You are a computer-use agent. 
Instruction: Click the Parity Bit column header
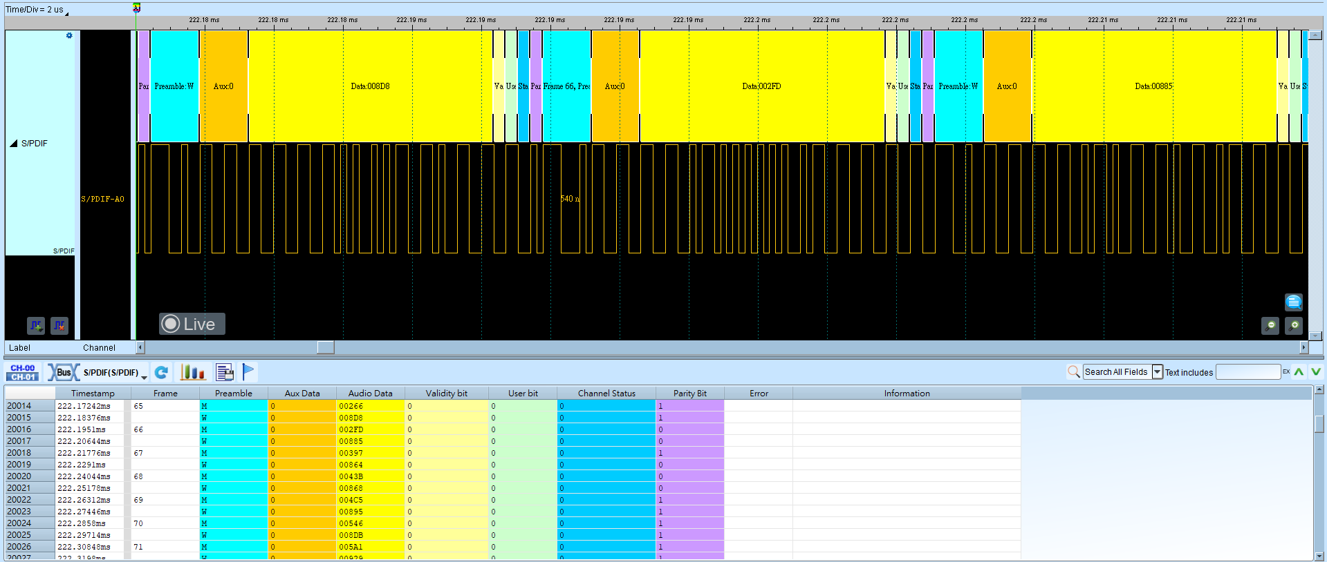tap(690, 394)
